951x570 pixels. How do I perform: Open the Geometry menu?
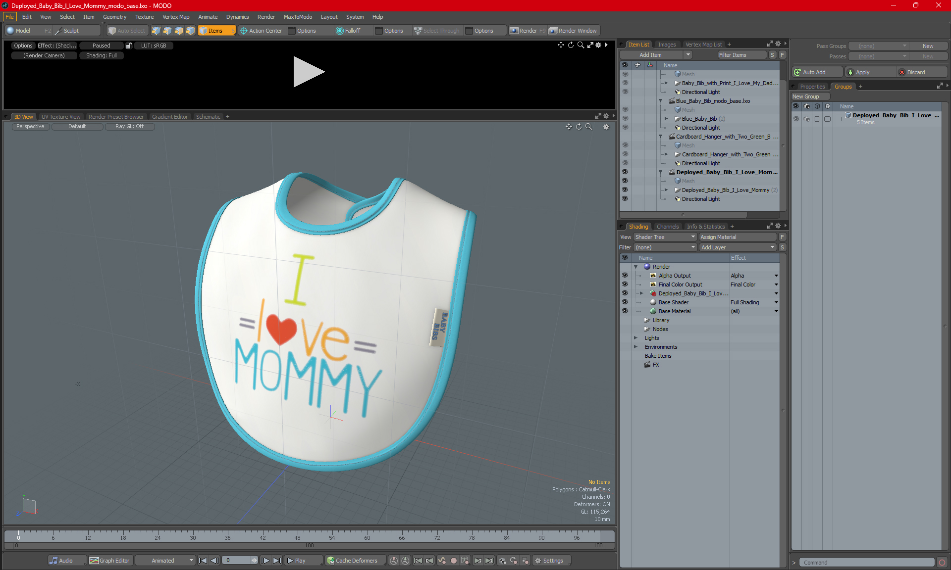pyautogui.click(x=114, y=17)
